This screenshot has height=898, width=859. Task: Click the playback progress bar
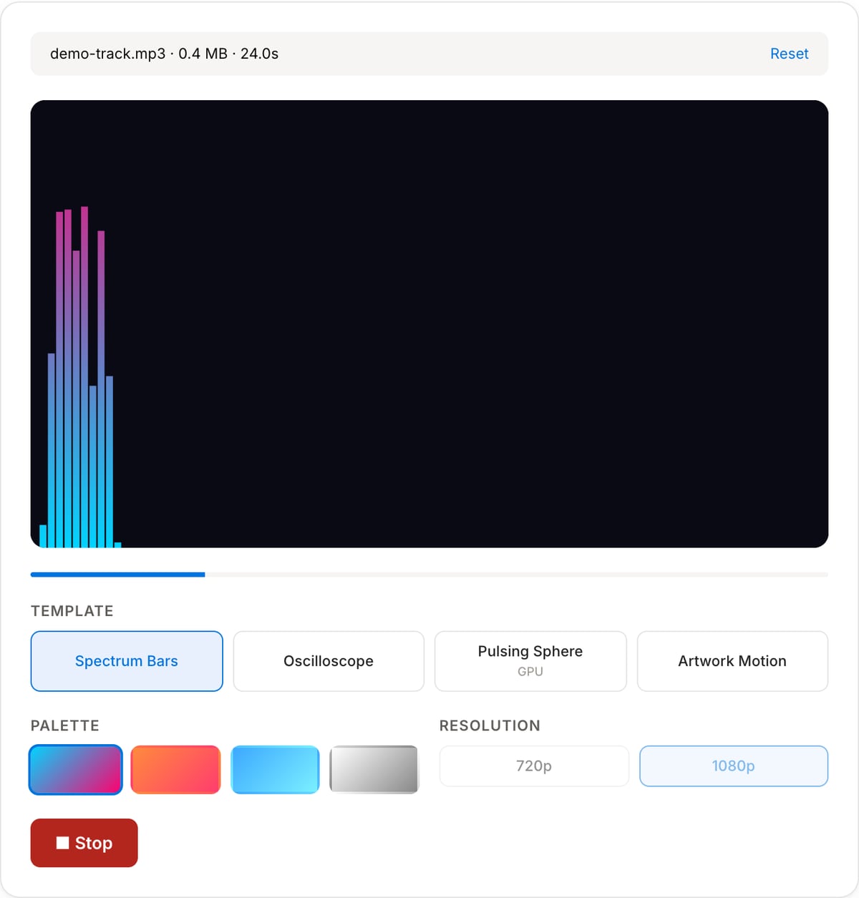click(x=429, y=575)
